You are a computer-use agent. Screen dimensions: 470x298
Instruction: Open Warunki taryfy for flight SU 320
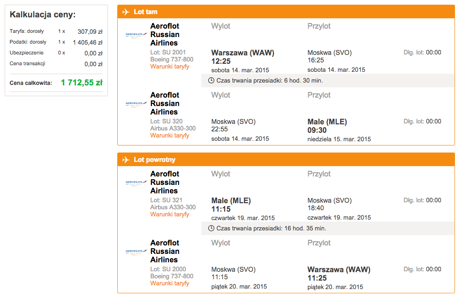pyautogui.click(x=170, y=136)
